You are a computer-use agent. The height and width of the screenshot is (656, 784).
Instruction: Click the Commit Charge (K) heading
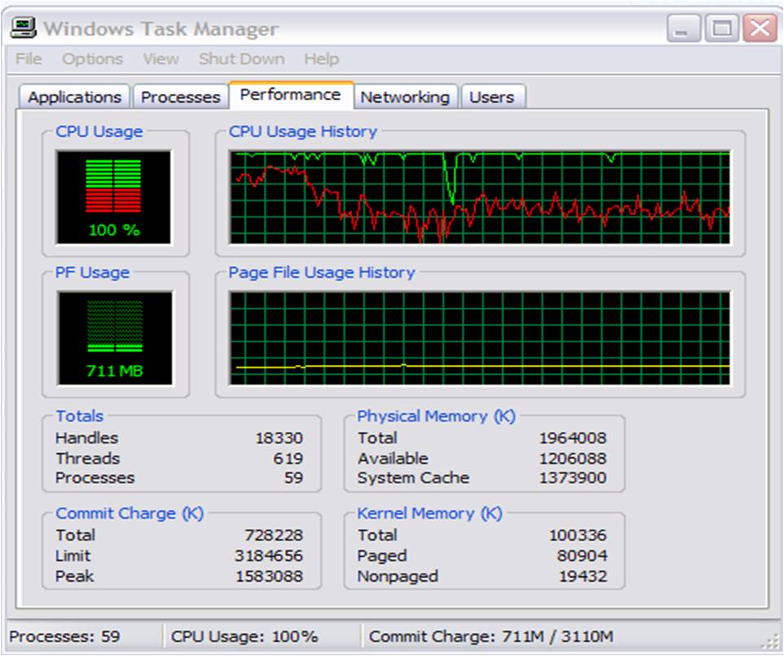130,513
